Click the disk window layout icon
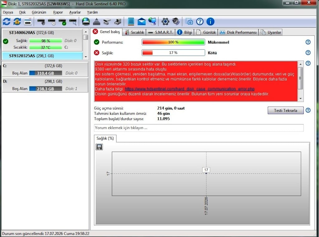 tap(28, 21)
